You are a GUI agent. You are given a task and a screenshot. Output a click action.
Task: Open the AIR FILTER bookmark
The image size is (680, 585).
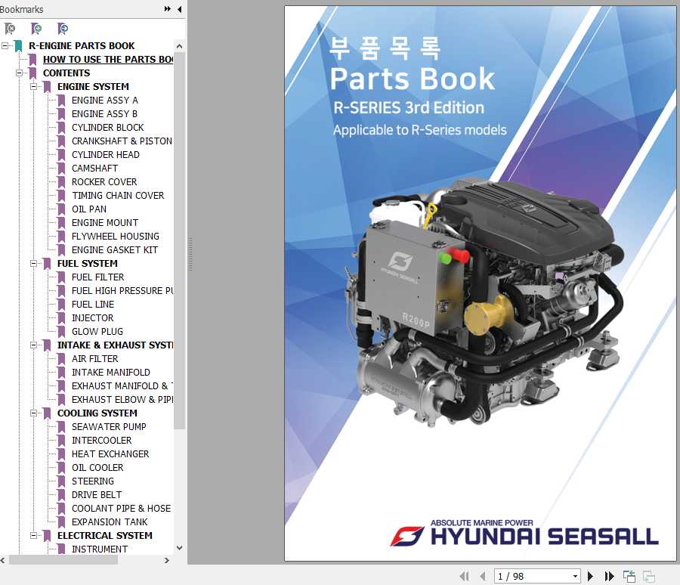click(94, 358)
